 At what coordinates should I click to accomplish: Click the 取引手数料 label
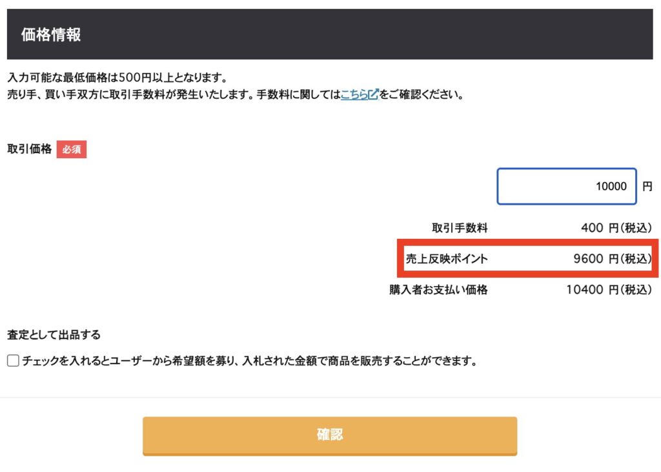(460, 228)
